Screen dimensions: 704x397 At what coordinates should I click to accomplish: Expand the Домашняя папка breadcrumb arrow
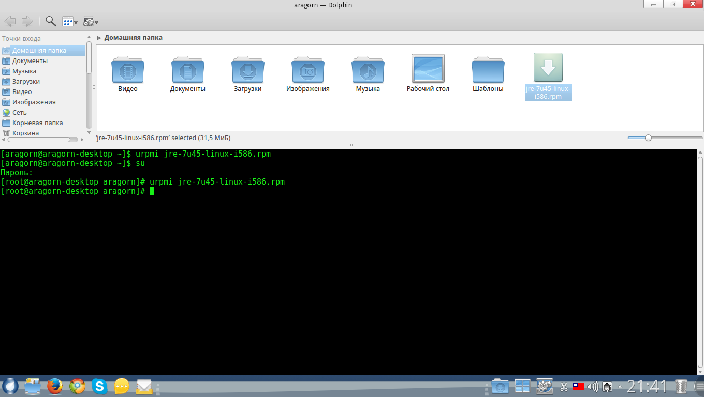click(99, 38)
